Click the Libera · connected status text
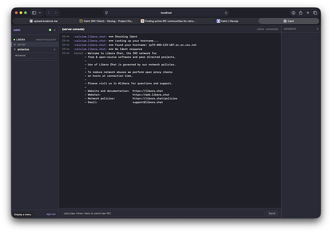Screen dimensions: 332x233 pos(267,29)
